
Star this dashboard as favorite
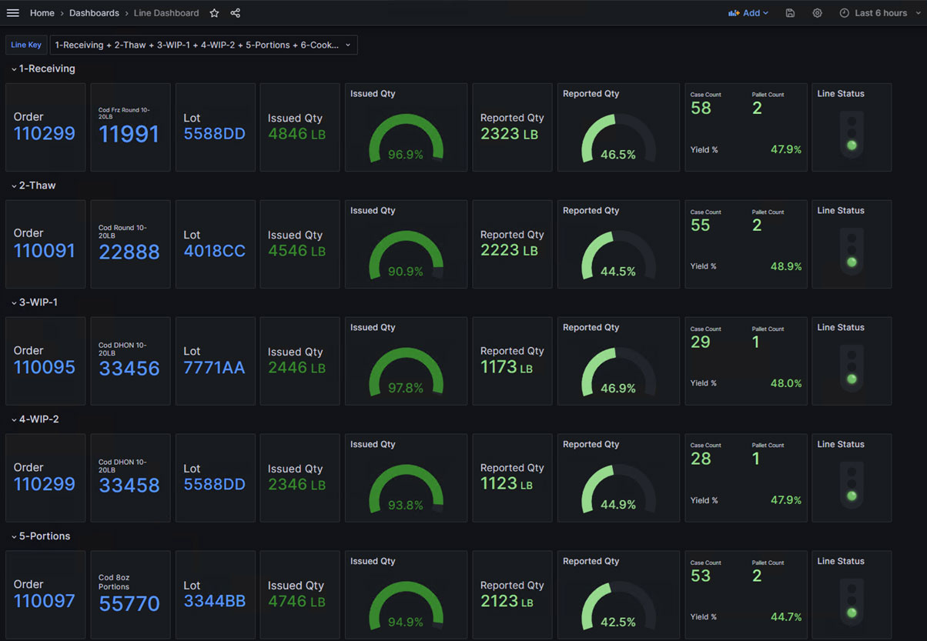tap(214, 13)
